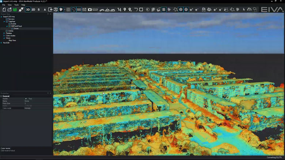Select the ruler measurement tool
The image size is (285, 160).
(x=95, y=9)
